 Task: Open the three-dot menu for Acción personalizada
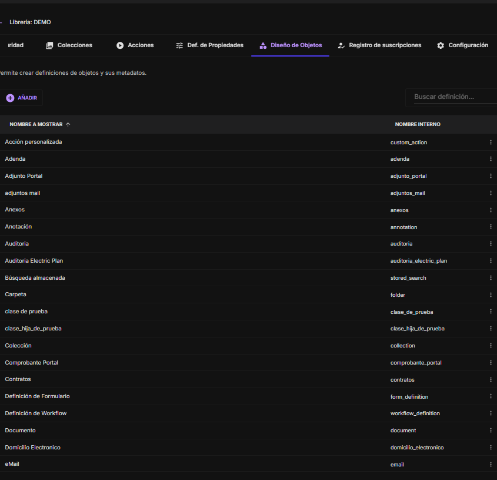(x=491, y=142)
